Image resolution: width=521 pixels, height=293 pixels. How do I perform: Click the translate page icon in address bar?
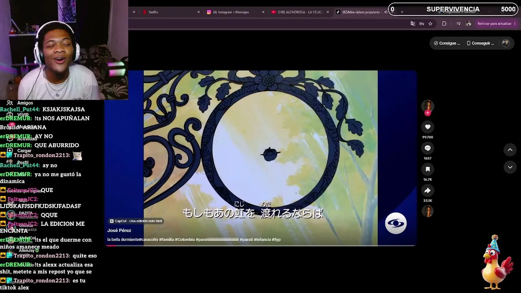tap(413, 24)
